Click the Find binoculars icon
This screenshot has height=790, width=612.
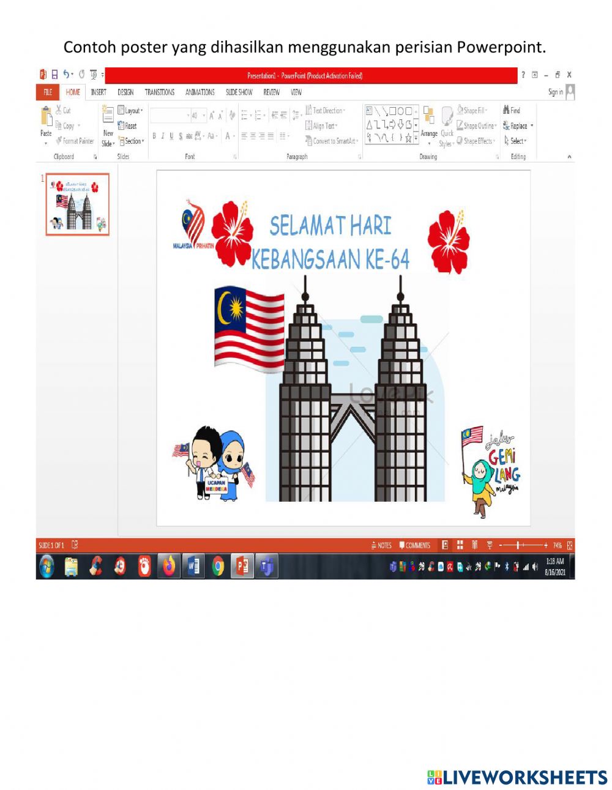click(507, 110)
